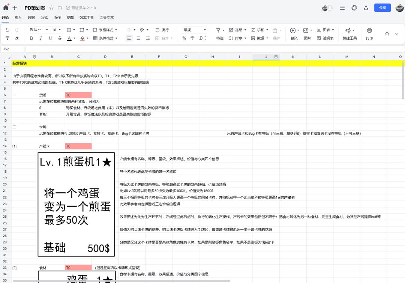
Task: Click the home icon
Action: pos(6,8)
